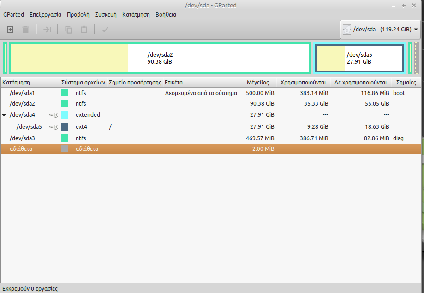
Task: Collapse the /dev/sda4 extended partition tree
Action: coord(4,115)
